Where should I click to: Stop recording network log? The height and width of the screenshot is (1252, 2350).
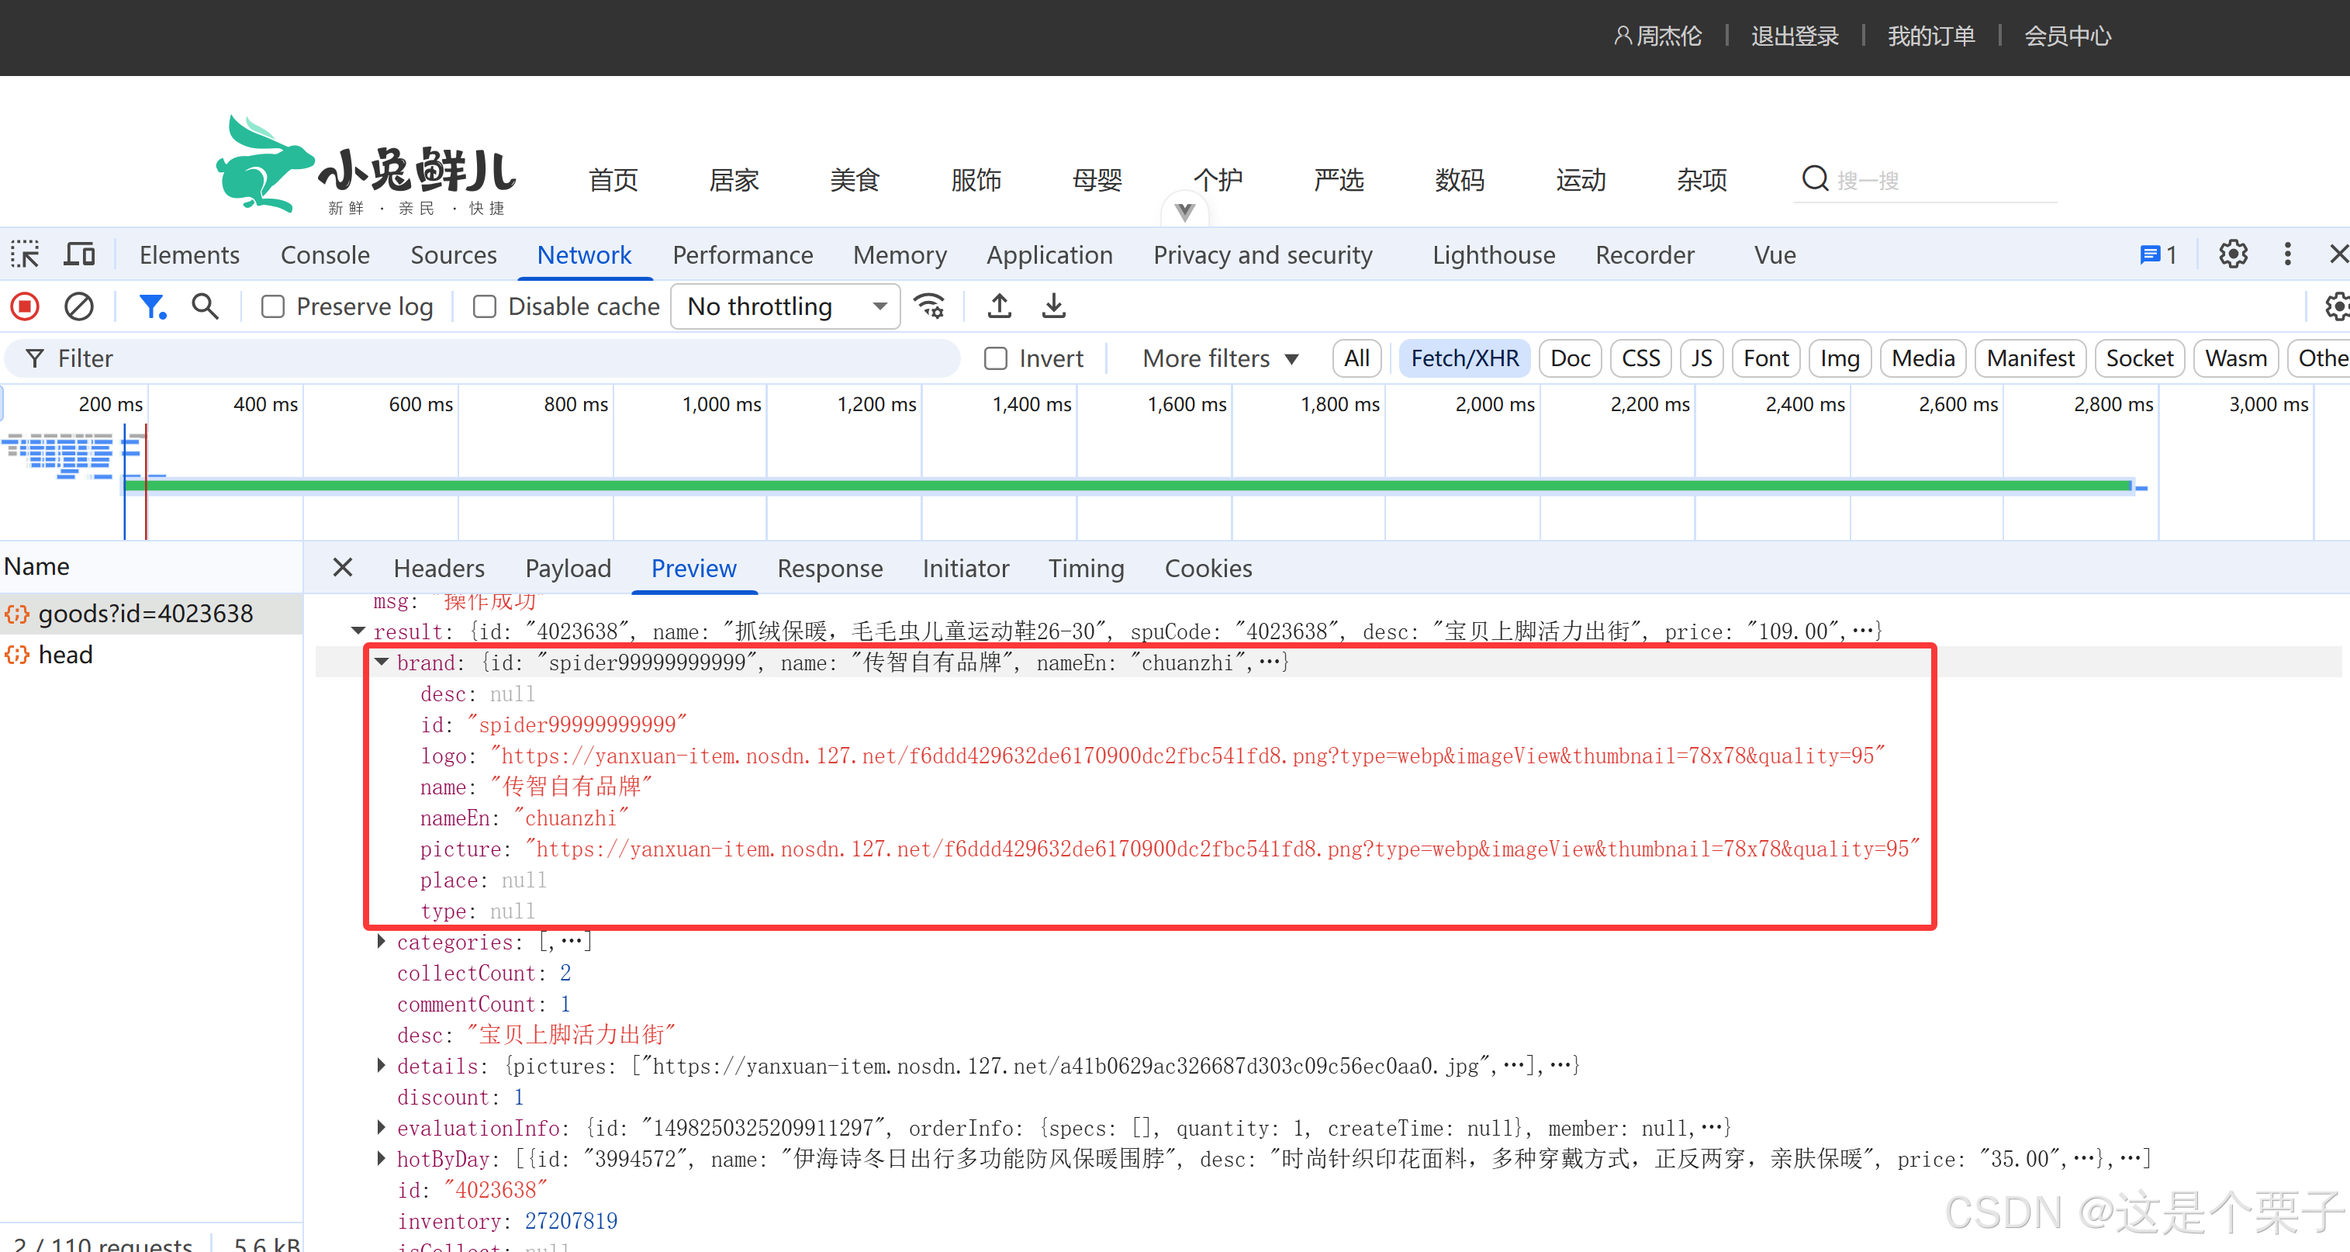coord(25,306)
